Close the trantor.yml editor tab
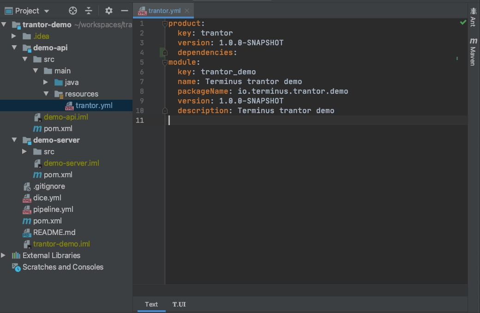Image resolution: width=480 pixels, height=313 pixels. pos(186,10)
